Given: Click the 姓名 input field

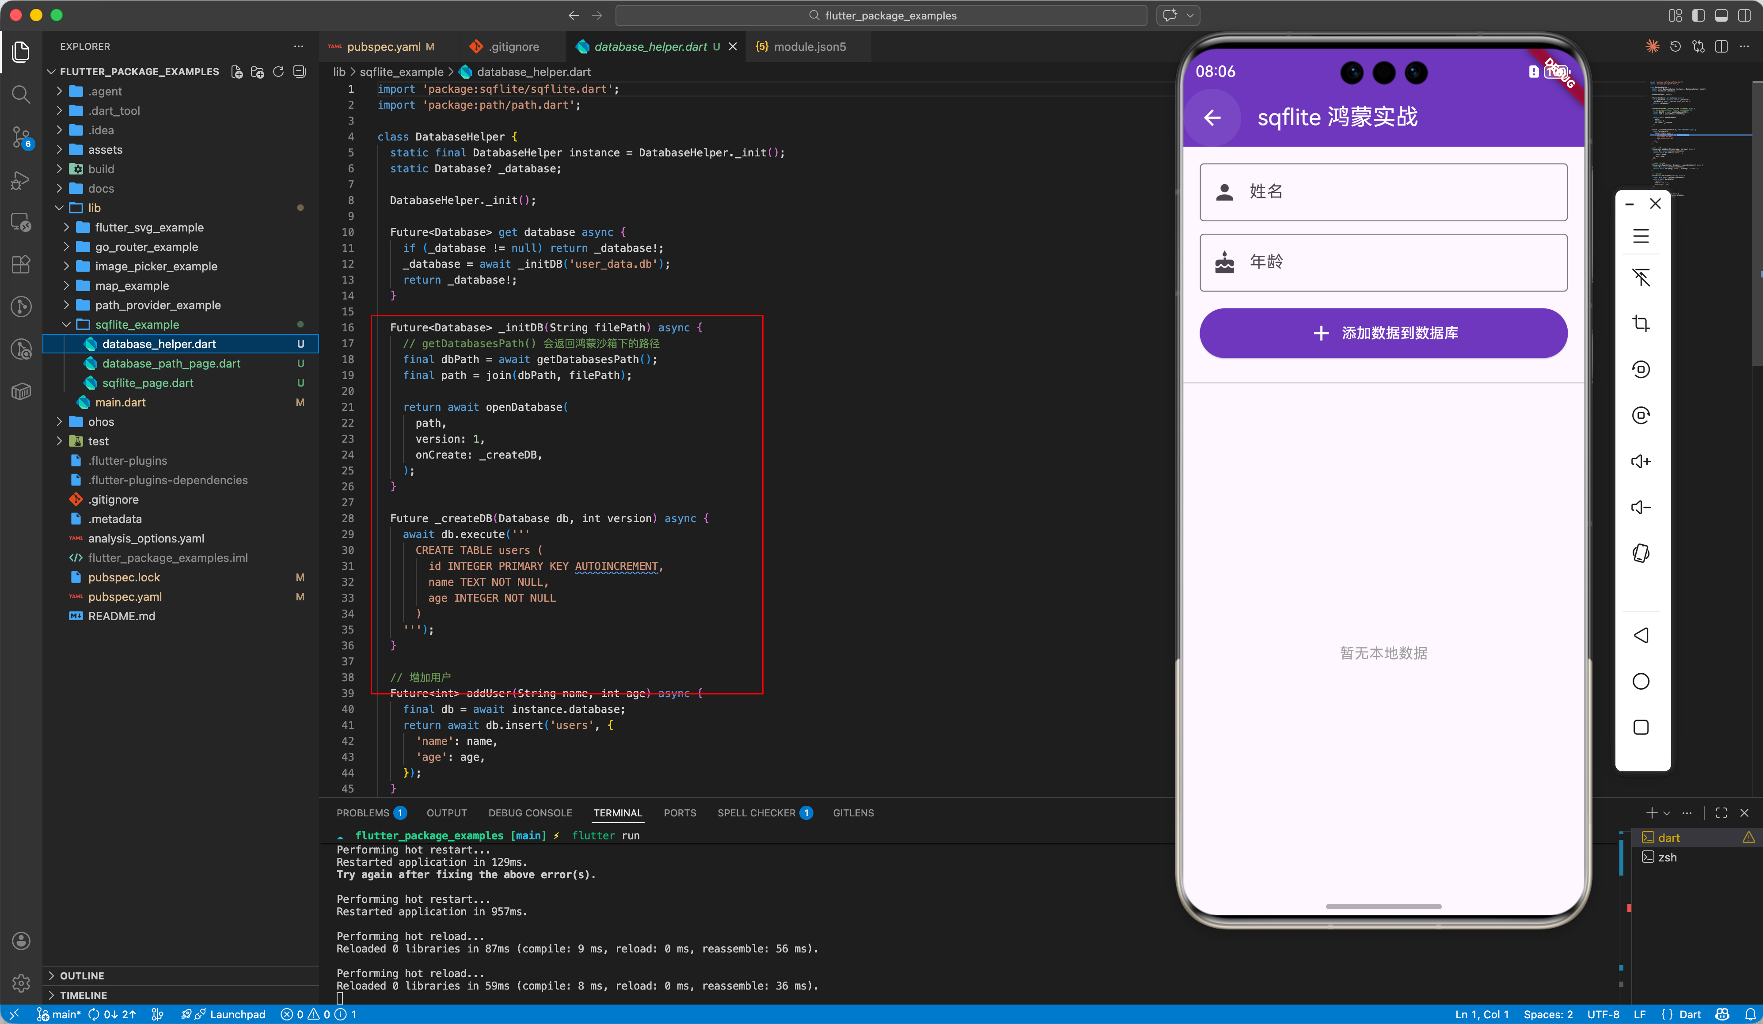Looking at the screenshot, I should (x=1383, y=192).
